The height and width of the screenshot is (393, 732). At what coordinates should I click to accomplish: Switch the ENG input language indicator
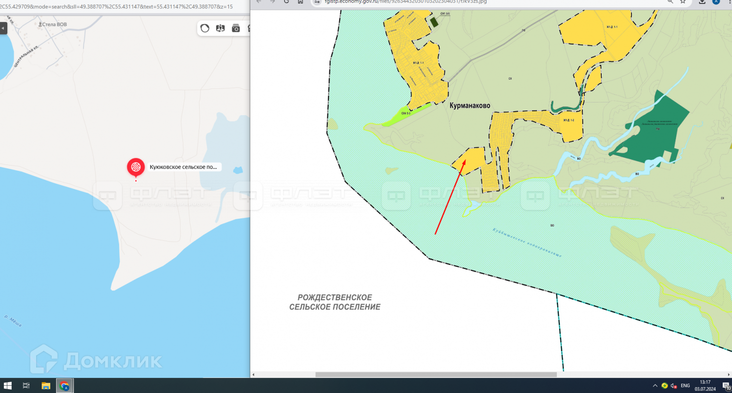tap(685, 386)
